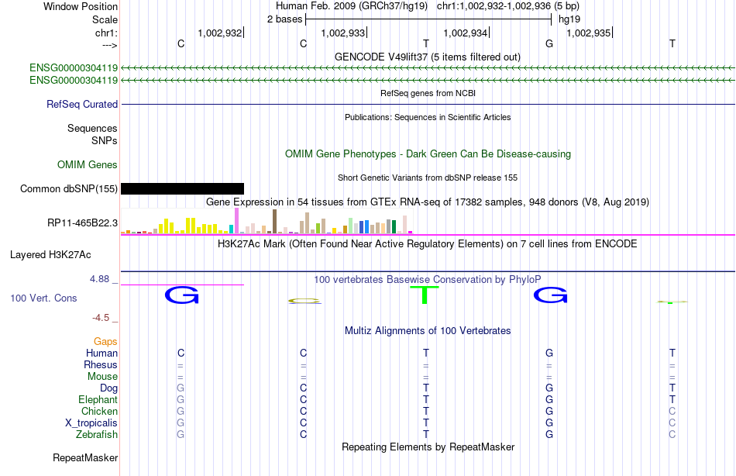This screenshot has width=736, height=476.
Task: Click the Window Position label
Action: (x=81, y=6)
